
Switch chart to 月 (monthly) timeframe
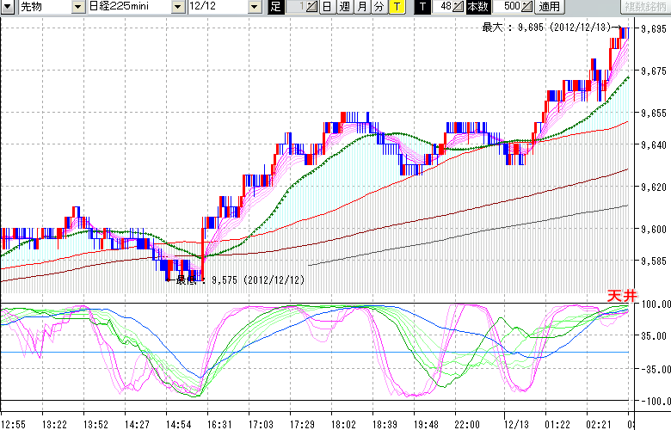pyautogui.click(x=361, y=7)
